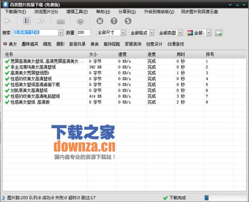249x202 pixels.
Task: Select the 美食 category link
Action: 95,44
